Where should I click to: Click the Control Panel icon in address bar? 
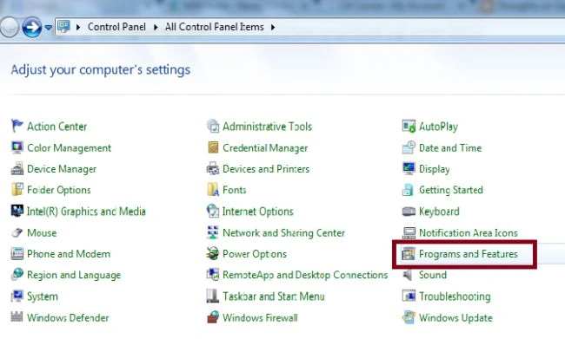pyautogui.click(x=63, y=26)
